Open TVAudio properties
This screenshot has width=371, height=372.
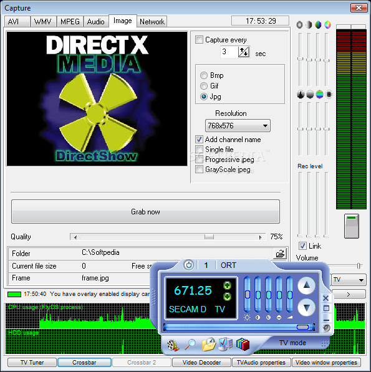(261, 362)
